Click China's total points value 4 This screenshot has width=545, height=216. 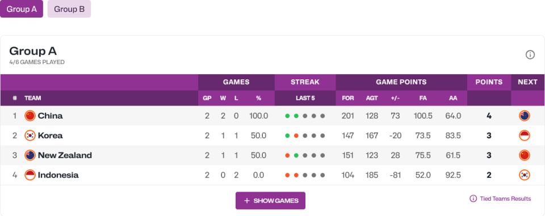[x=489, y=116]
